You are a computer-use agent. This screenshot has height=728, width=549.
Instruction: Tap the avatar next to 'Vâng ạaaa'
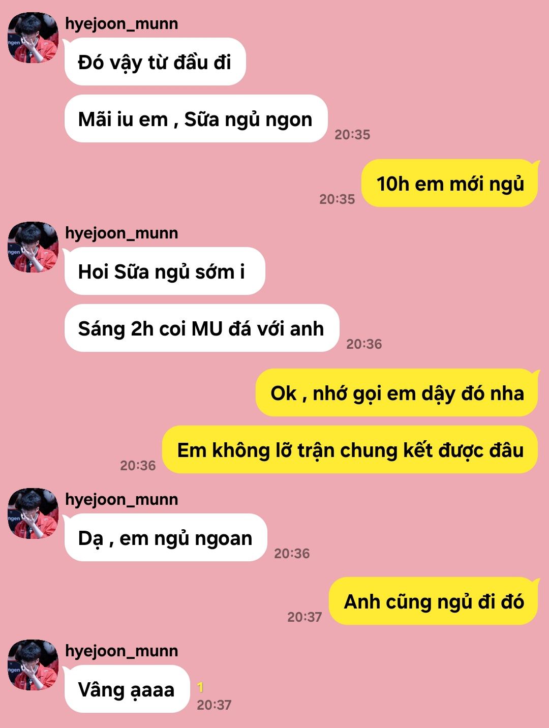pyautogui.click(x=33, y=665)
